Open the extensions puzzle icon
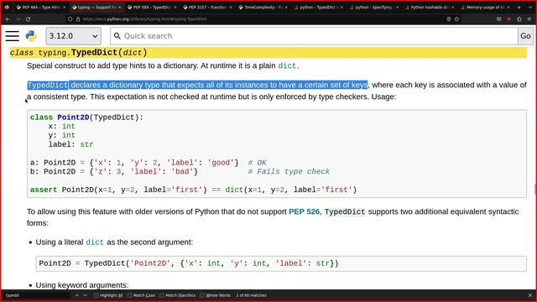Image resolution: width=537 pixels, height=302 pixels. click(x=519, y=19)
